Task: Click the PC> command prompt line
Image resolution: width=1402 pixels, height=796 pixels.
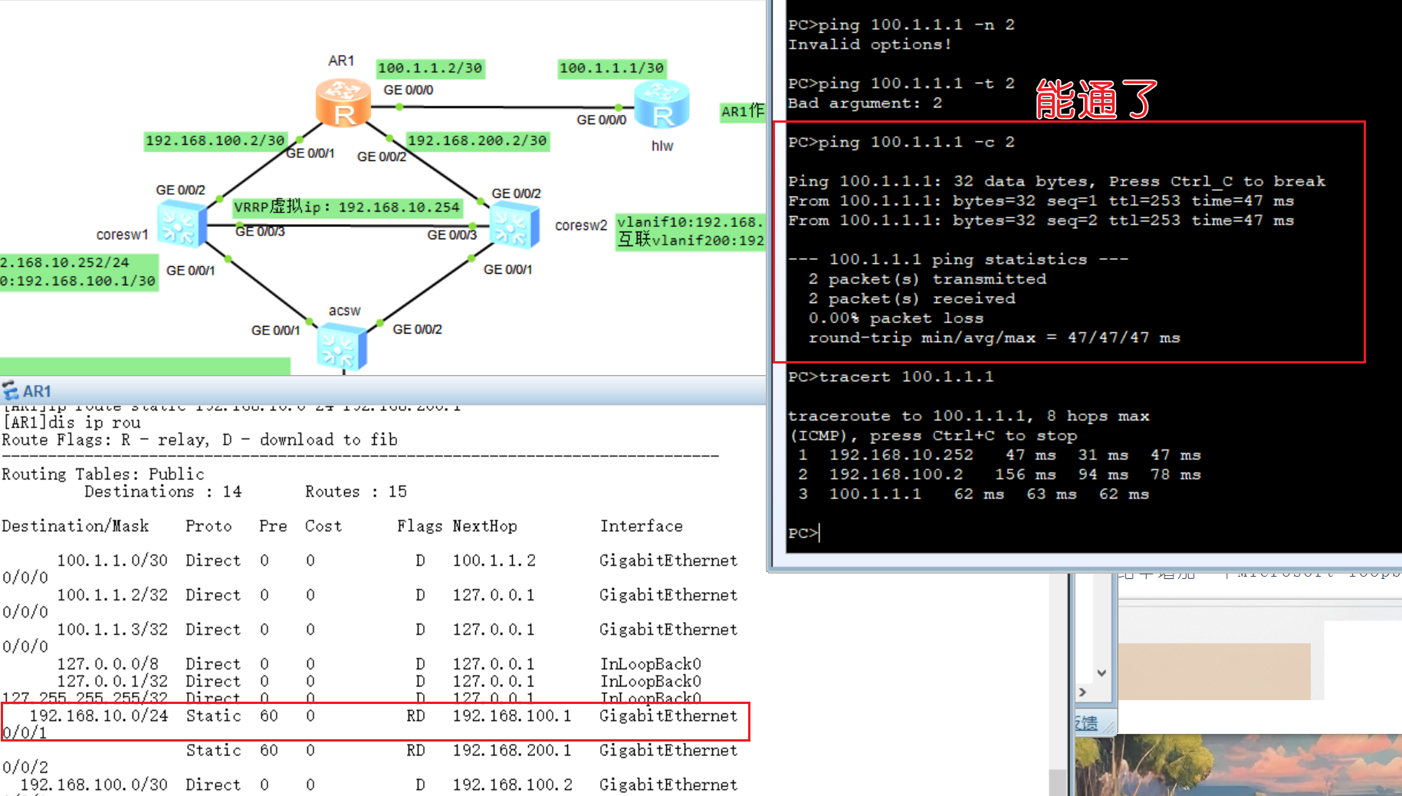Action: 804,533
